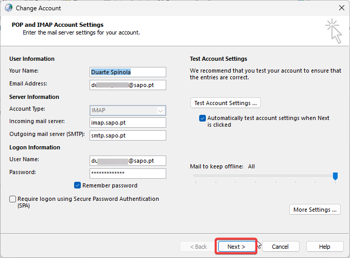Click the Email Address input field
The height and width of the screenshot is (258, 350).
[128, 84]
